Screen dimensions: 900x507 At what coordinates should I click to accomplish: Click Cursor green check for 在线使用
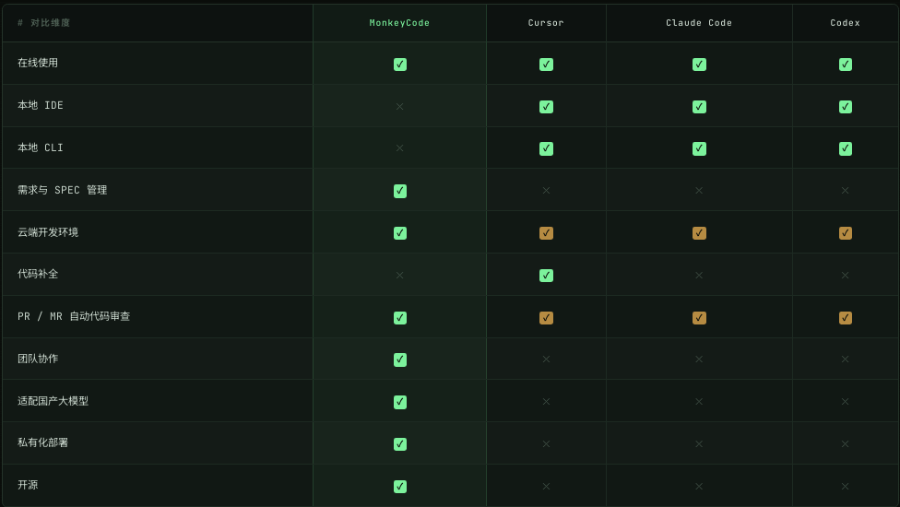547,65
